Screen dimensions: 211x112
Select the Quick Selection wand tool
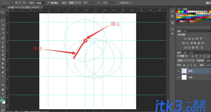pyautogui.click(x=3, y=25)
